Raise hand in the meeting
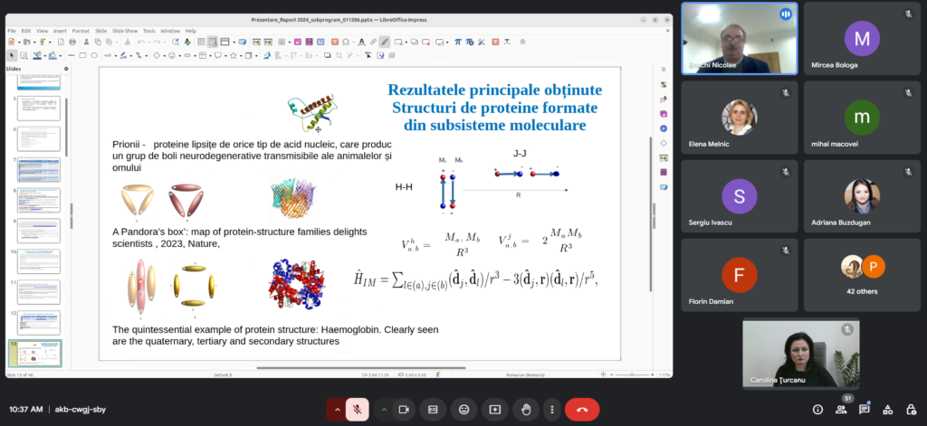 (x=524, y=410)
